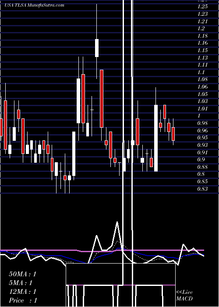Click the 1.01 price axis label
Viewport: 219px width, 307px height.
point(202,108)
